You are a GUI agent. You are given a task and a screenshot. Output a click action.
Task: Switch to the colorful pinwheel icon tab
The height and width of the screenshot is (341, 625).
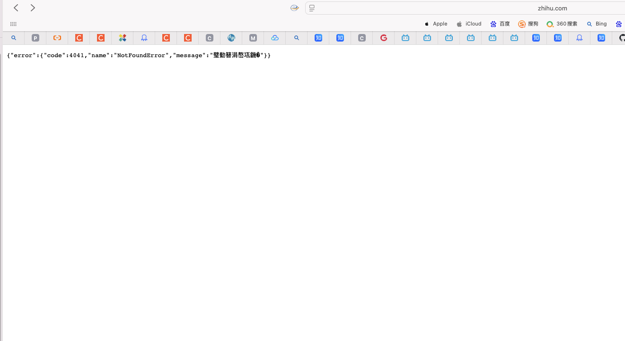[123, 38]
